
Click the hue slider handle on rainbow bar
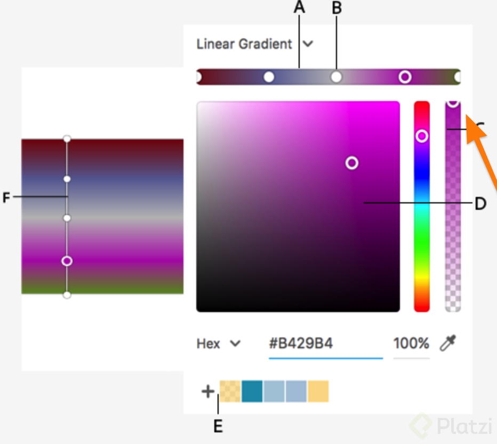pyautogui.click(x=422, y=137)
